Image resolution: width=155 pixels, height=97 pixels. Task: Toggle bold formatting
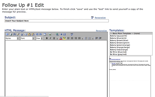pos(47,38)
